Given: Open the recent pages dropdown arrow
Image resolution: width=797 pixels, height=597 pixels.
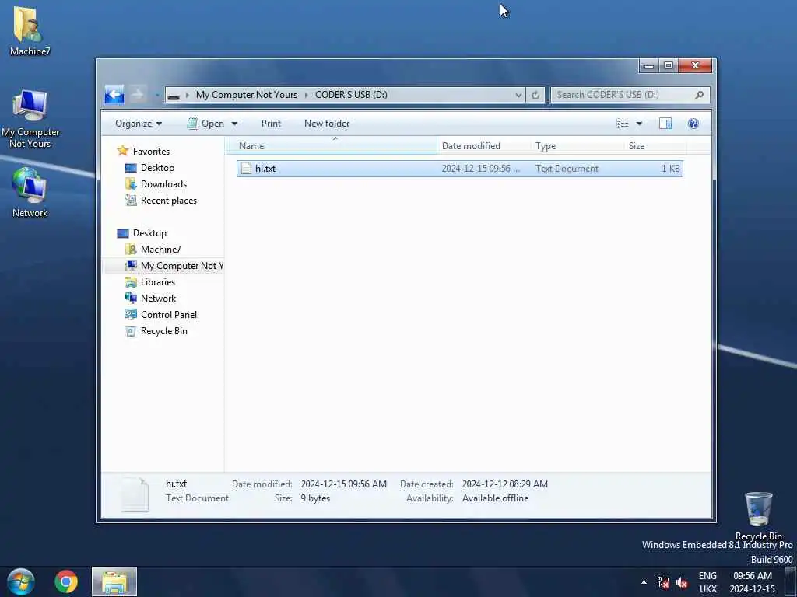Looking at the screenshot, I should coord(157,95).
